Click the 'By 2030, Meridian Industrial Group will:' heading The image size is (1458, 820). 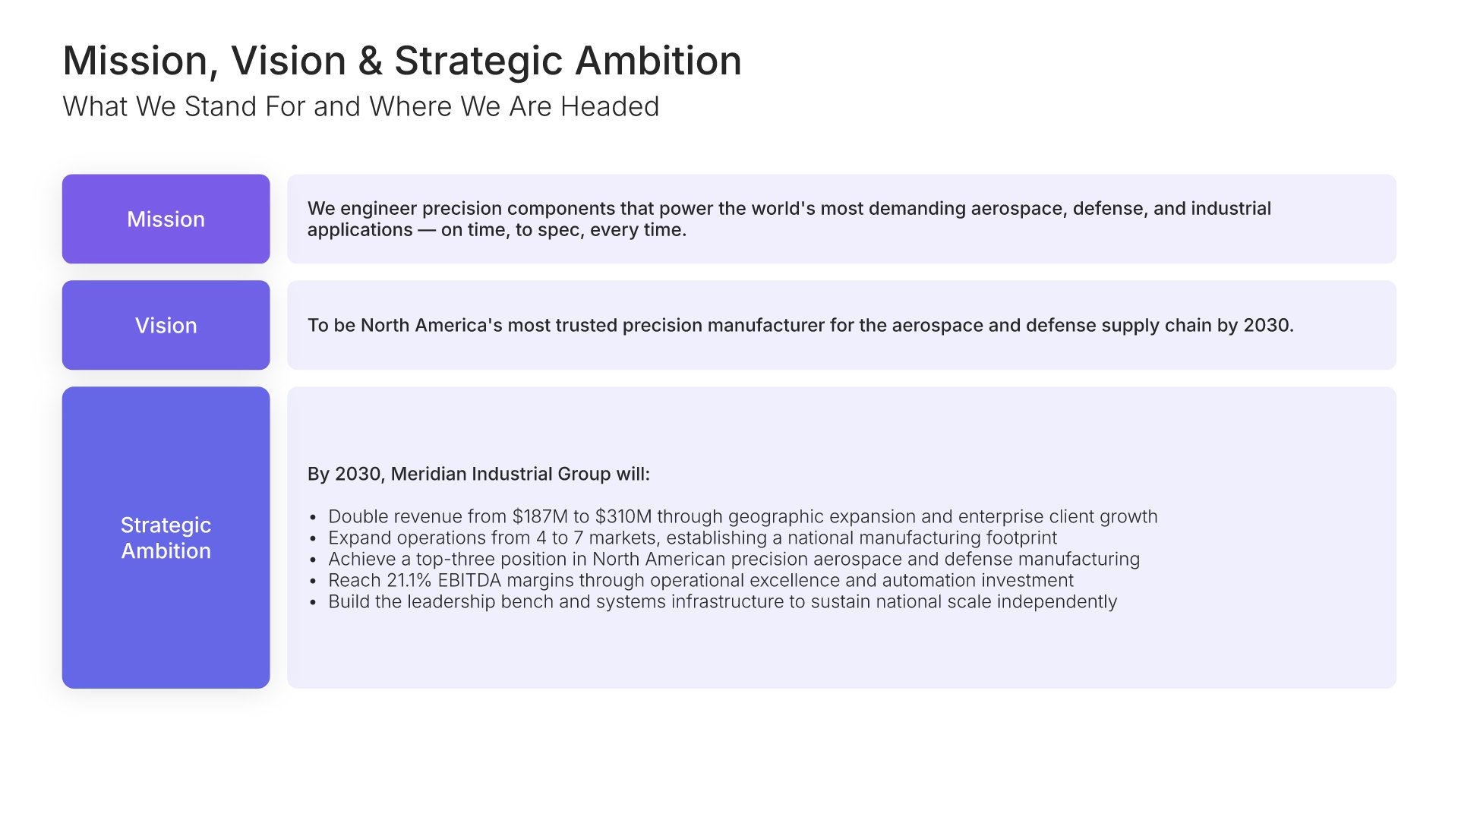478,475
